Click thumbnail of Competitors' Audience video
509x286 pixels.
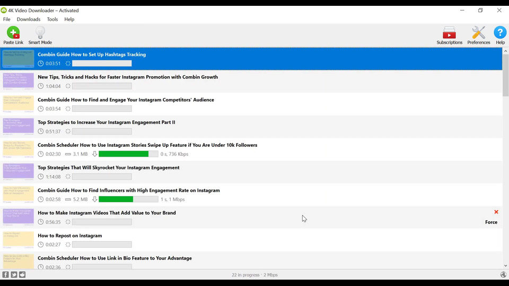pos(18,104)
